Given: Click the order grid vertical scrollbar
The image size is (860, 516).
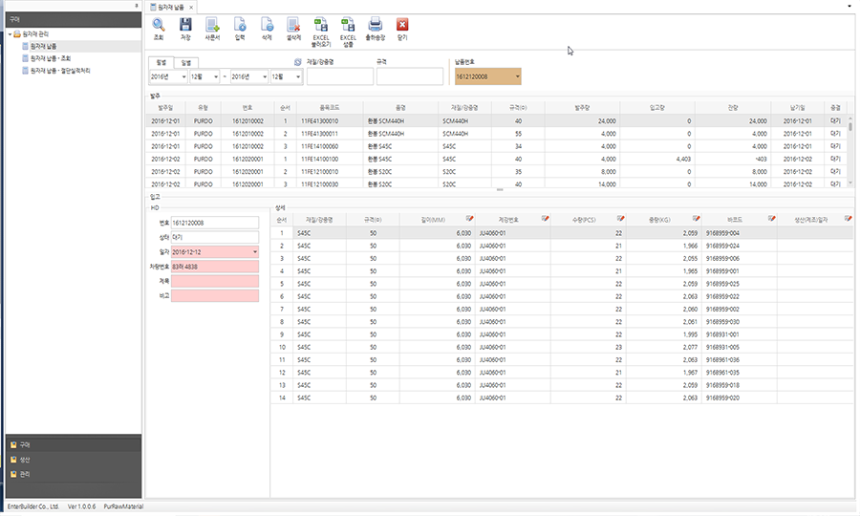Looking at the screenshot, I should (850, 150).
